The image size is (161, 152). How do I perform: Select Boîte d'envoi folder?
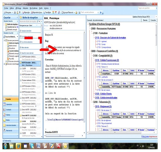[12, 46]
